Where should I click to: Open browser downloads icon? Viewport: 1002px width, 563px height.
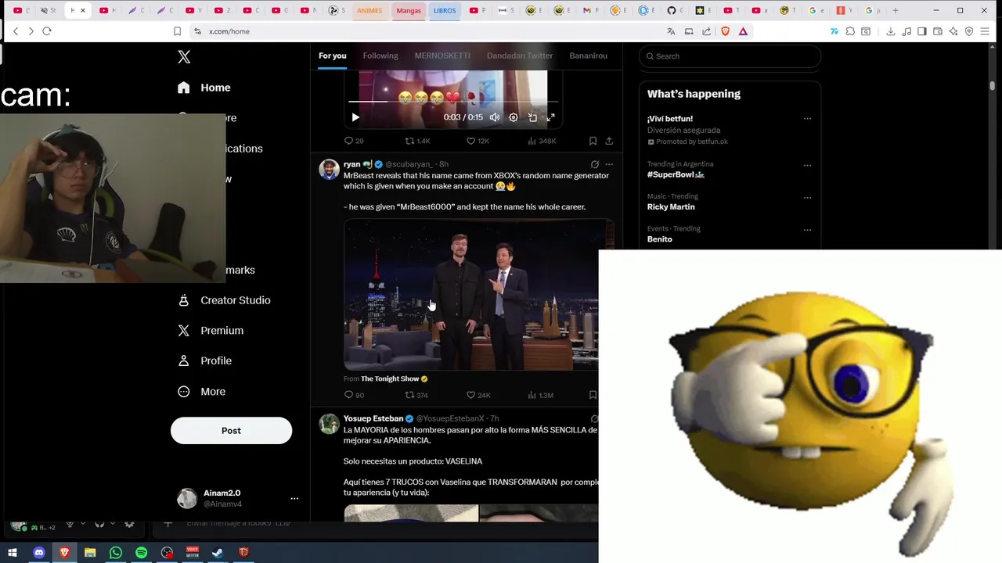(x=890, y=31)
